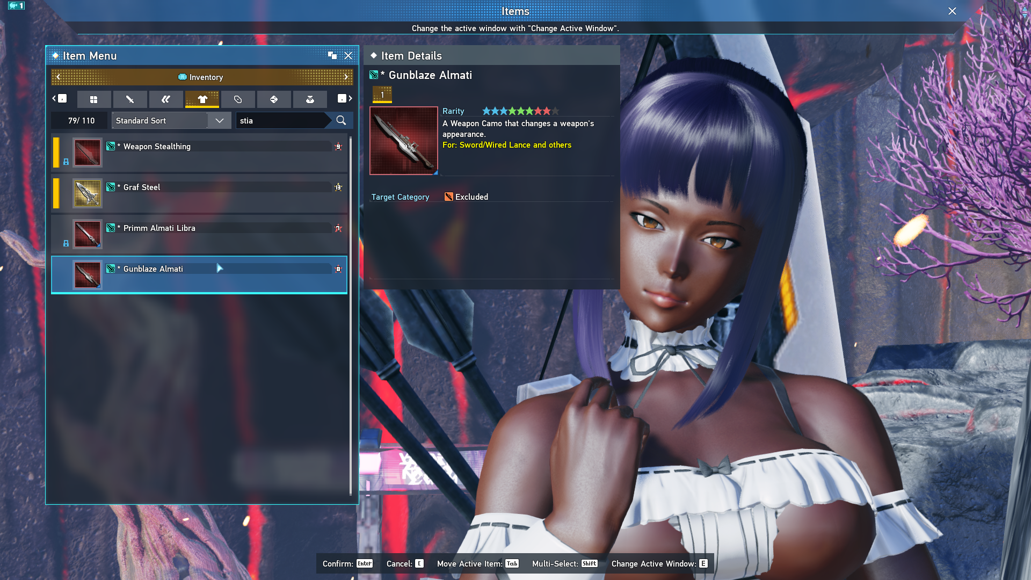Click the Gunblaze Almati camo type icon
1031x580 pixels.
point(111,269)
